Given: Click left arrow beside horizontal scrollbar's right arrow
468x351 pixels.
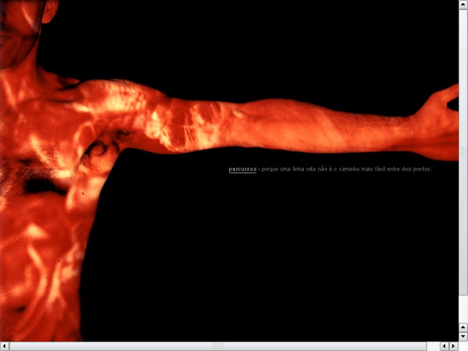Looking at the screenshot, I should click(x=444, y=346).
